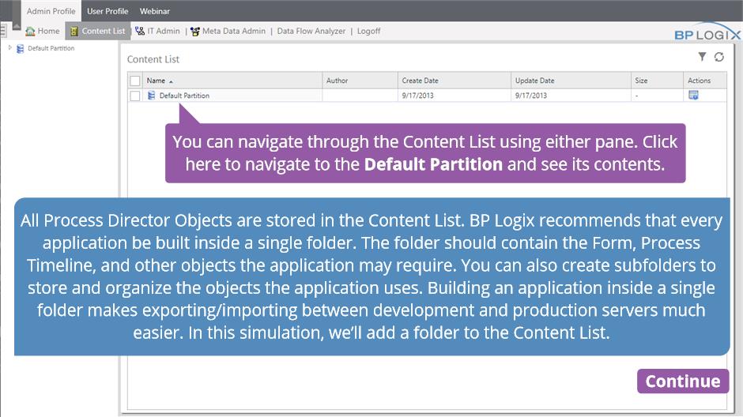The image size is (743, 417).
Task: Sort by Name column arrow
Action: click(x=171, y=81)
